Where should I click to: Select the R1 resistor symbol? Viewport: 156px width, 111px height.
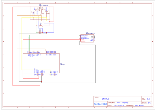point(41,25)
